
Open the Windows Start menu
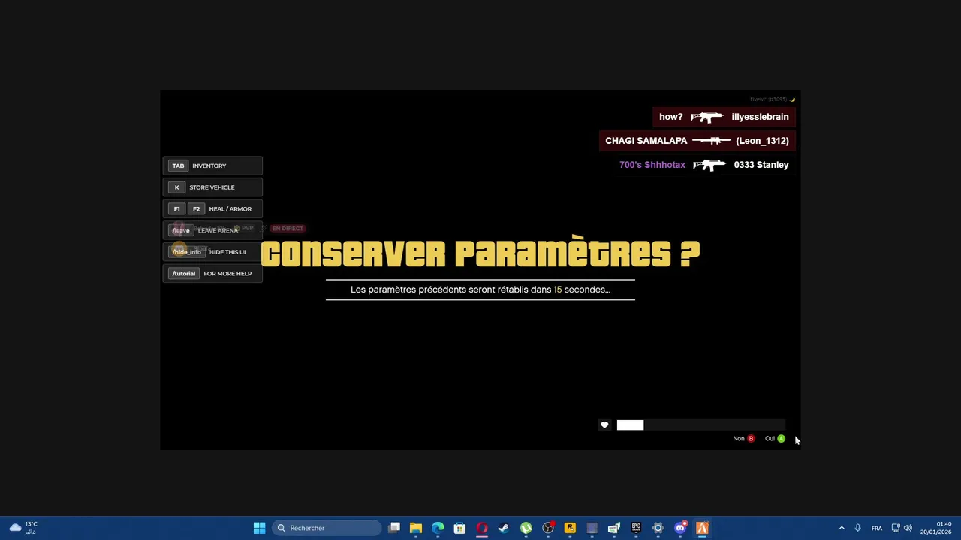(259, 528)
